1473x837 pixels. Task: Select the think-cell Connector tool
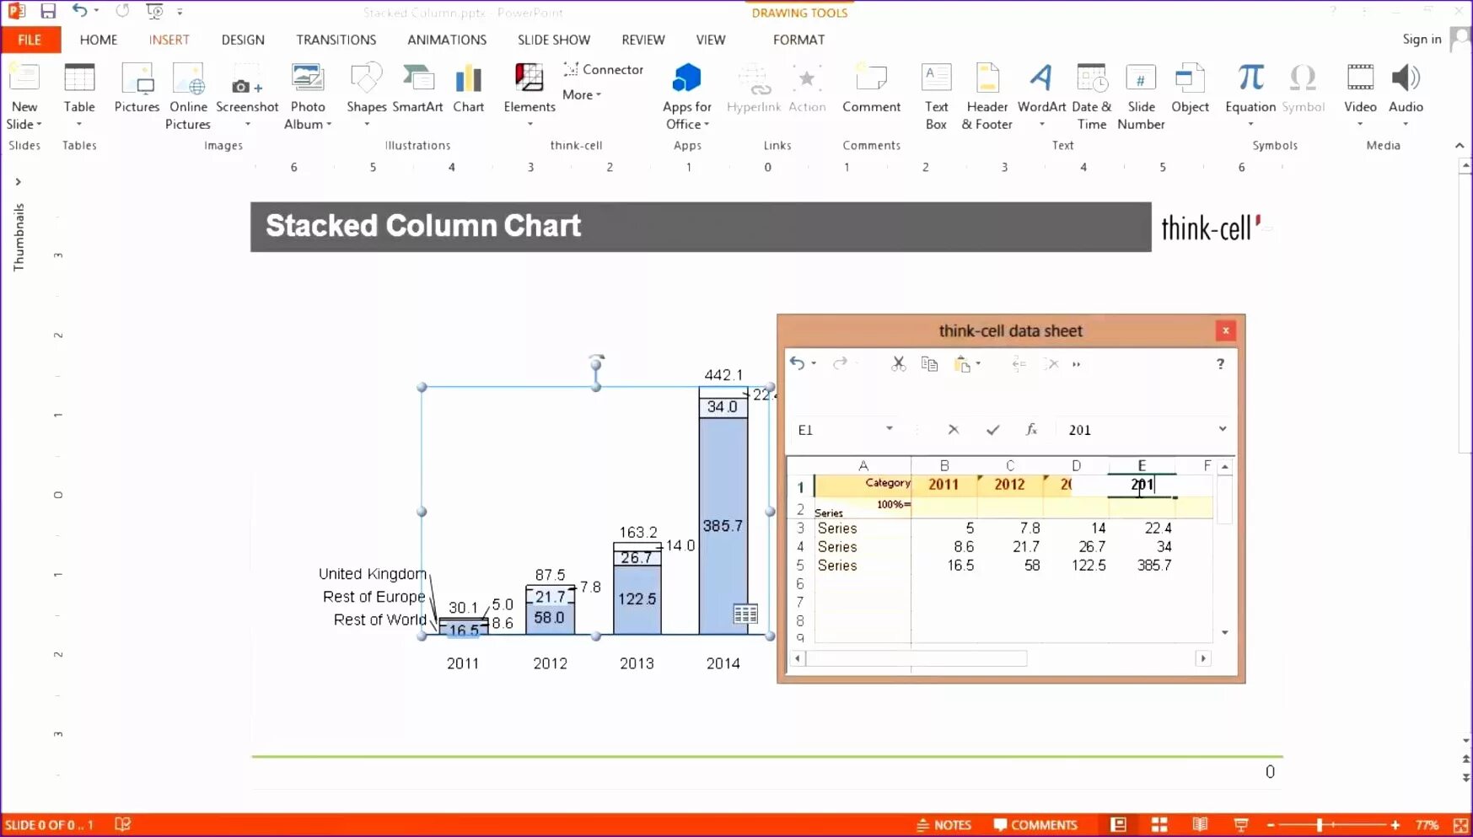pos(604,69)
